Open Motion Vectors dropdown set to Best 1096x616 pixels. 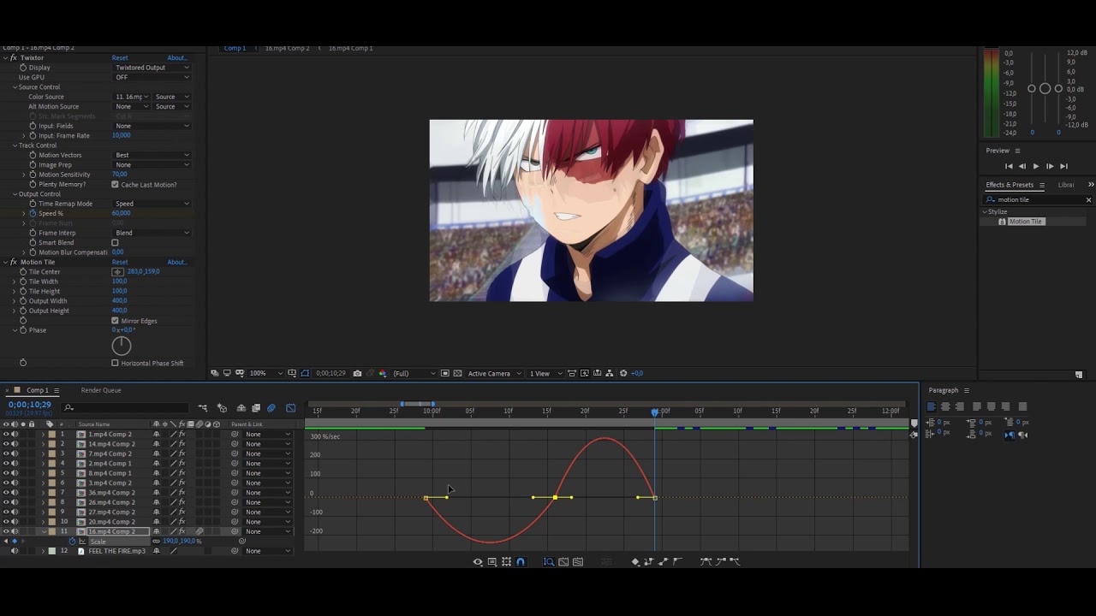(x=152, y=155)
